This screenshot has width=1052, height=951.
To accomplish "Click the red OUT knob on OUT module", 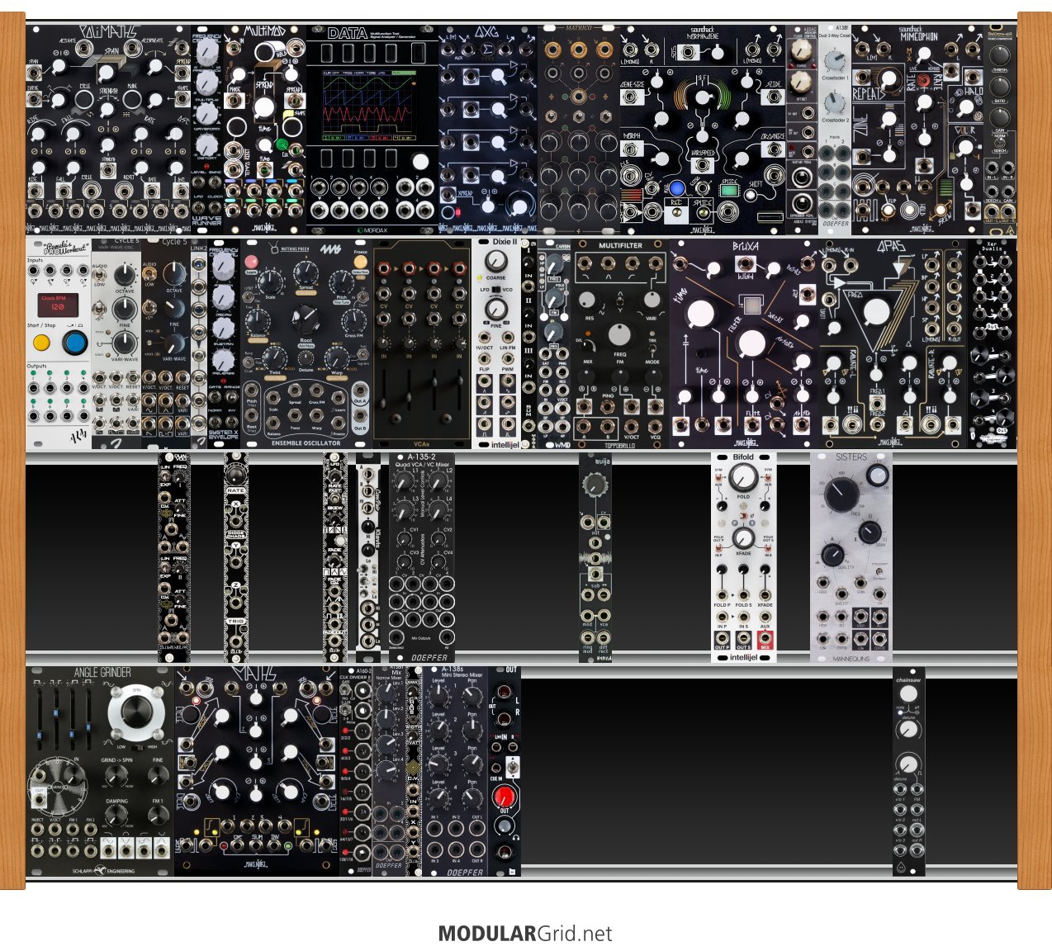I will [505, 797].
